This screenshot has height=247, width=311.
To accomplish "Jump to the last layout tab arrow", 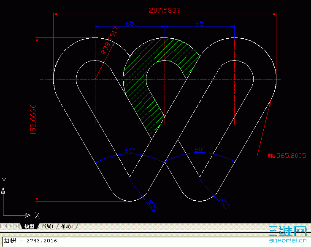I will coord(17,226).
